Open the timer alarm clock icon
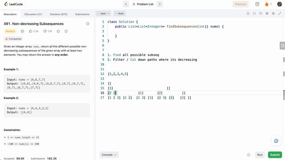The width and height of the screenshot is (285, 160). 257,4
